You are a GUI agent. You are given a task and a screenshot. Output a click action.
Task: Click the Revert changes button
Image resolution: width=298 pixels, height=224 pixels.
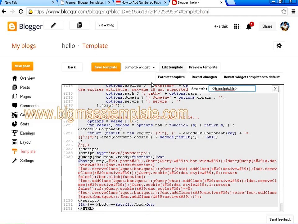pos(204,77)
